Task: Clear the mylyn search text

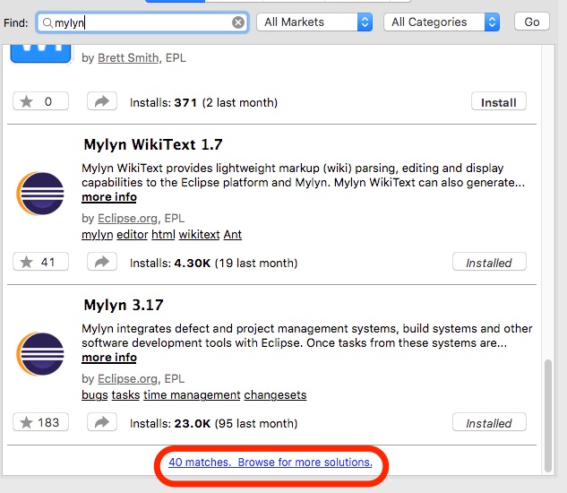Action: 238,22
